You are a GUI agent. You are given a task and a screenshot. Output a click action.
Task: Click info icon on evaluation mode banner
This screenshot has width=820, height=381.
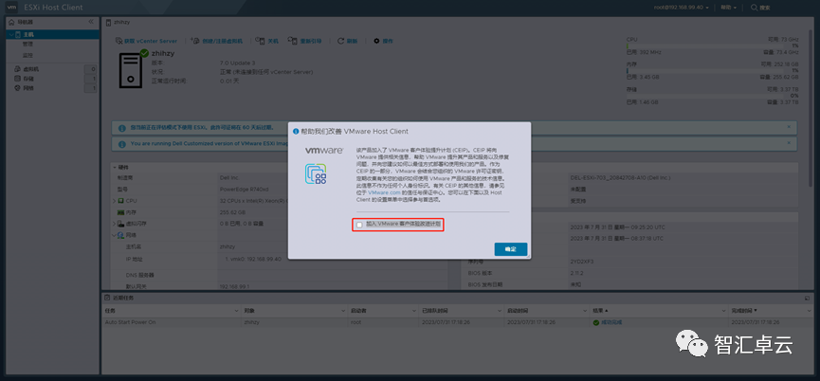[122, 128]
